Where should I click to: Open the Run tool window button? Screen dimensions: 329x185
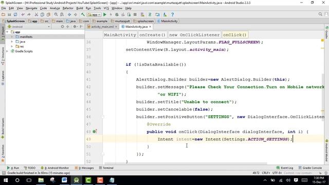coord(13,168)
